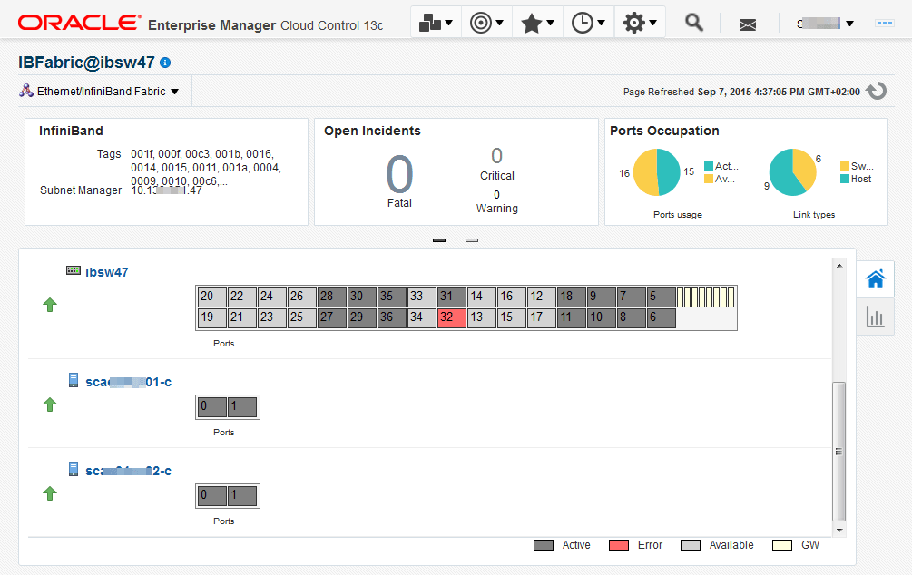Click the Subnet Manager IP address

[x=166, y=190]
